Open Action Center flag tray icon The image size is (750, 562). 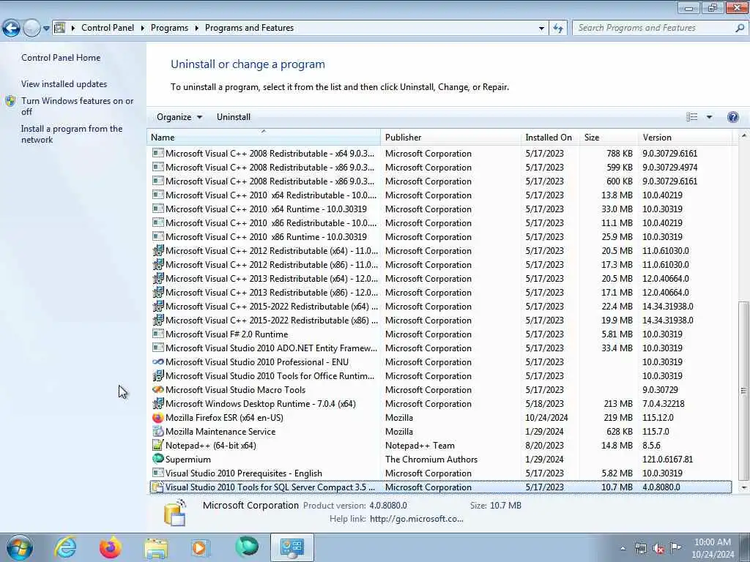pos(675,548)
